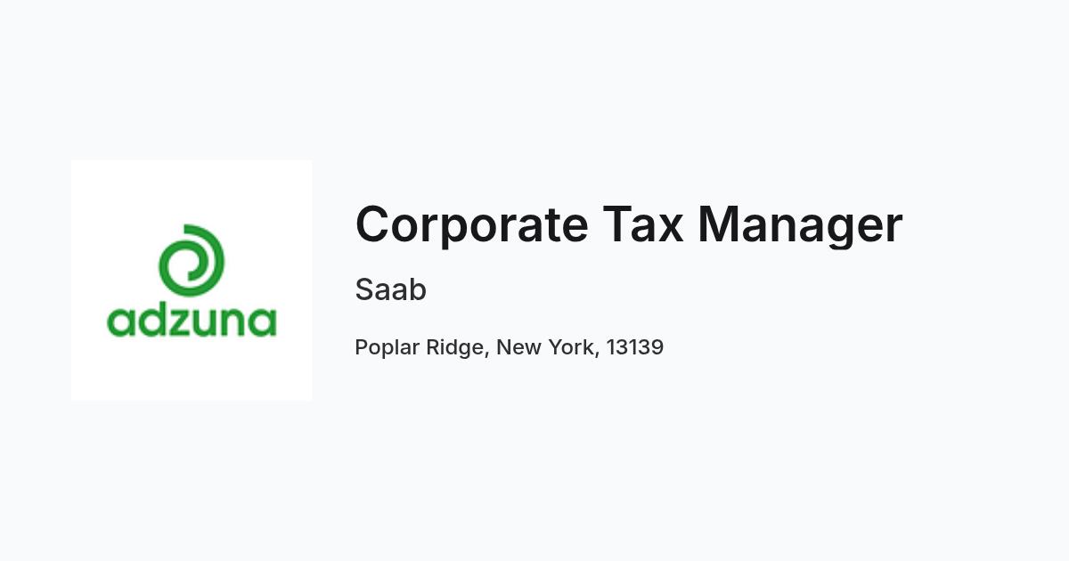Open the Corporate Tax Manager job title

629,224
